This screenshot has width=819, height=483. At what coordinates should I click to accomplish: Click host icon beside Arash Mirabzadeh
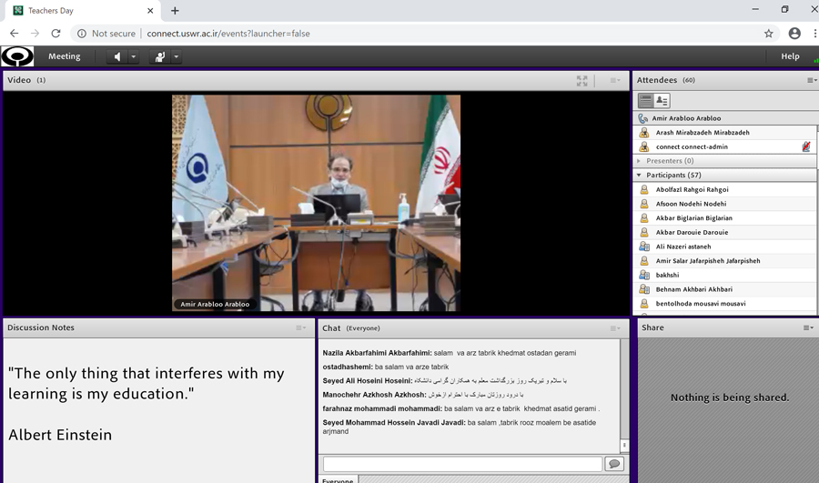point(644,133)
